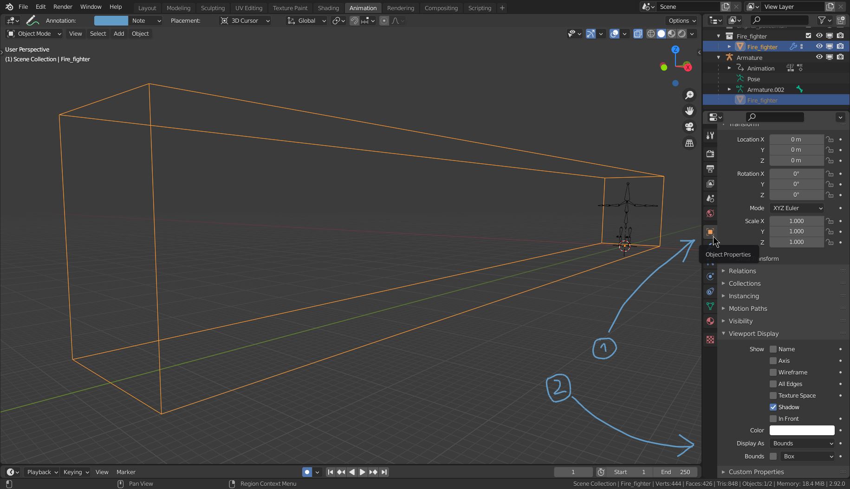Viewport: 850px width, 489px height.
Task: Open the Add menu in the viewport
Action: coord(119,33)
